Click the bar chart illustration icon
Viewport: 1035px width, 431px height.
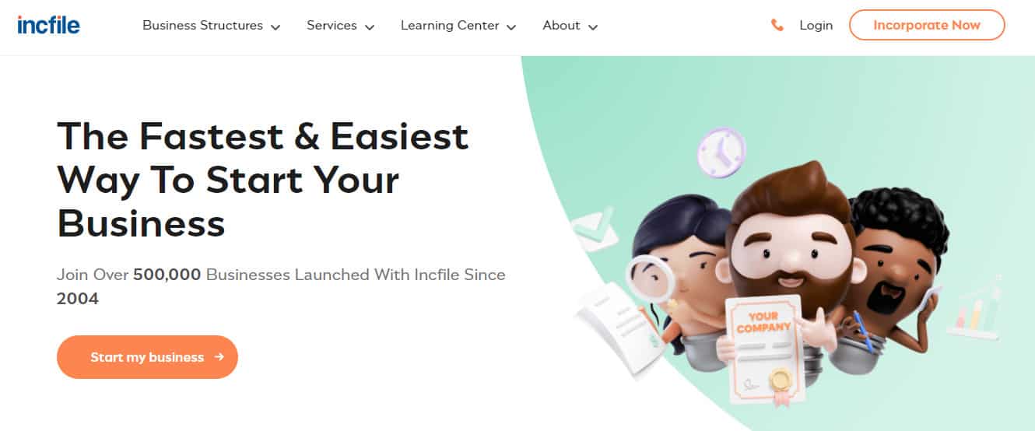pos(975,309)
